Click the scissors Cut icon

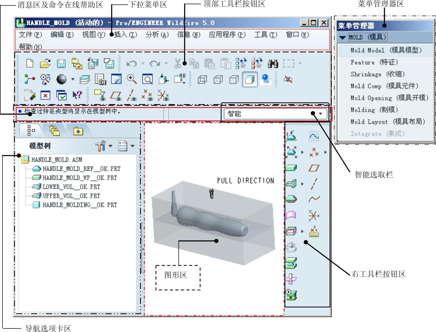click(x=178, y=63)
